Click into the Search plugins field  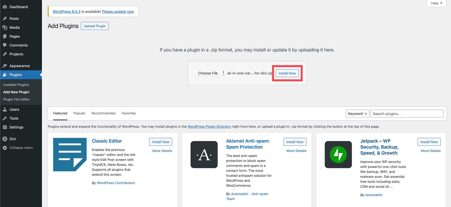(x=407, y=114)
